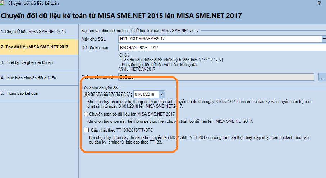This screenshot has width=326, height=178.
Task: Select the Chuyển dữ liệu từ ngày radio button
Action: (x=86, y=95)
